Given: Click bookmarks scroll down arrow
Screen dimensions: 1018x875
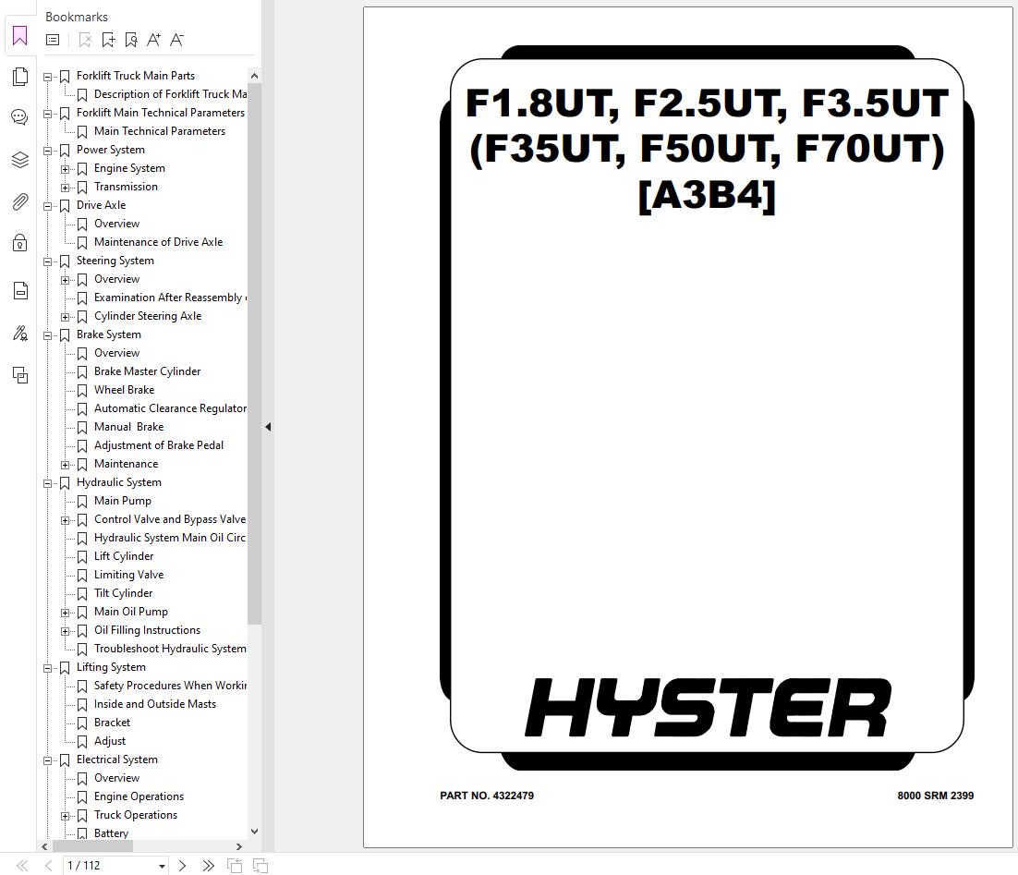Looking at the screenshot, I should click(255, 832).
